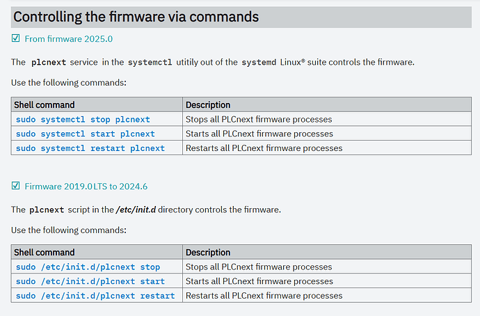Image resolution: width=480 pixels, height=316 pixels.
Task: Click the Description header in the systemctl table
Action: (208, 104)
